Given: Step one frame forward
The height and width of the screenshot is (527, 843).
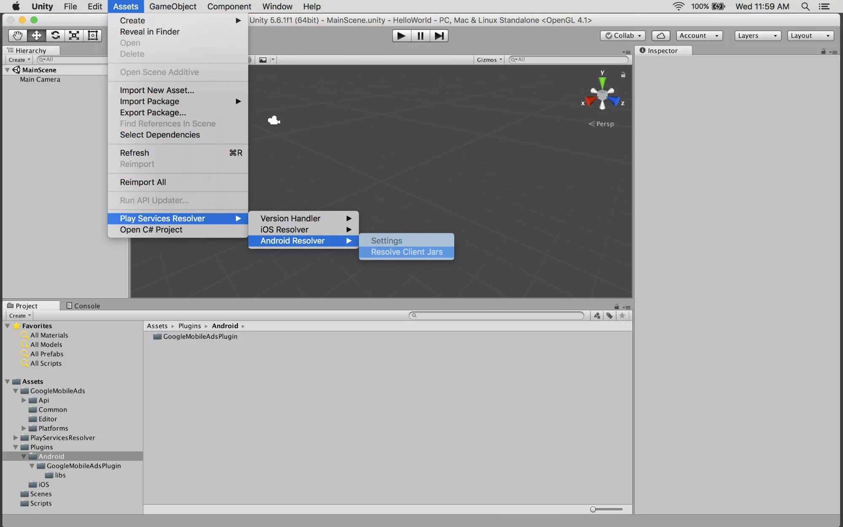Looking at the screenshot, I should pos(439,36).
